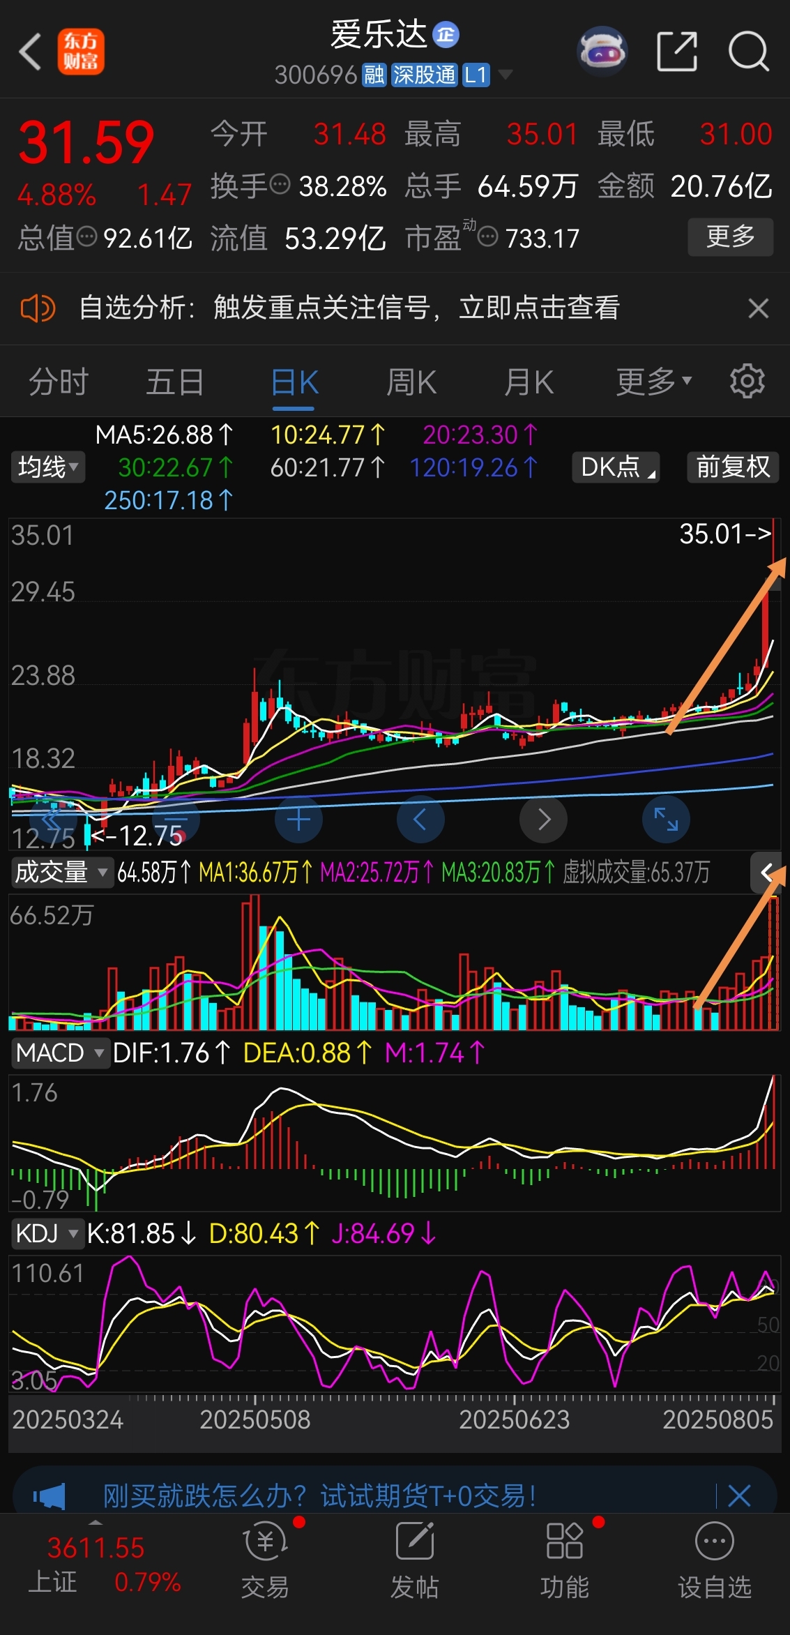
Task: Tap the 融 margin badge
Action: click(x=374, y=75)
